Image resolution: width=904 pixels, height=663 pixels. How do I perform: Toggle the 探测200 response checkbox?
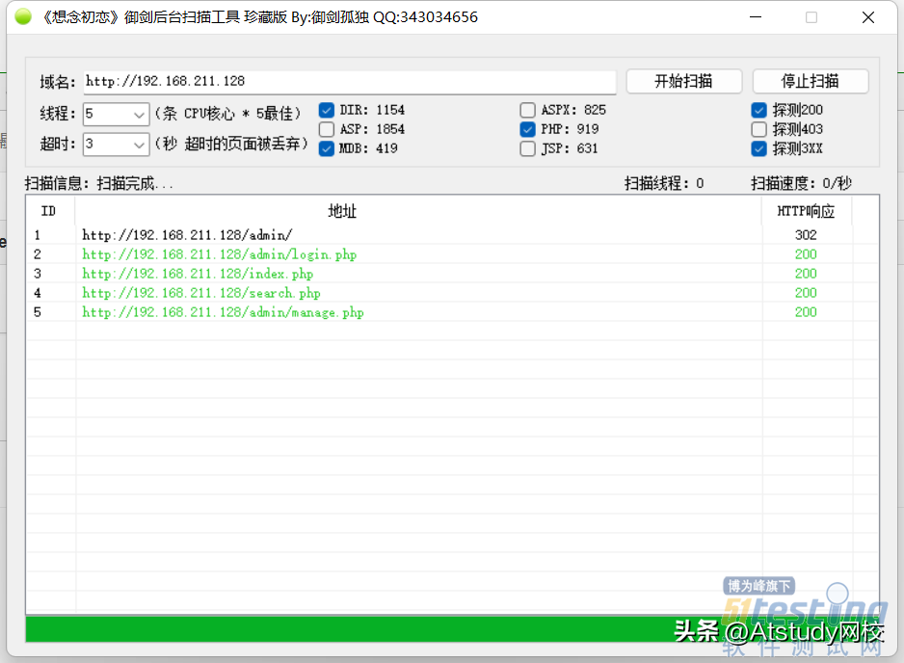point(759,110)
